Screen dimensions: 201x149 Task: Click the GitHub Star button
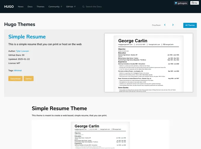click(195, 3)
